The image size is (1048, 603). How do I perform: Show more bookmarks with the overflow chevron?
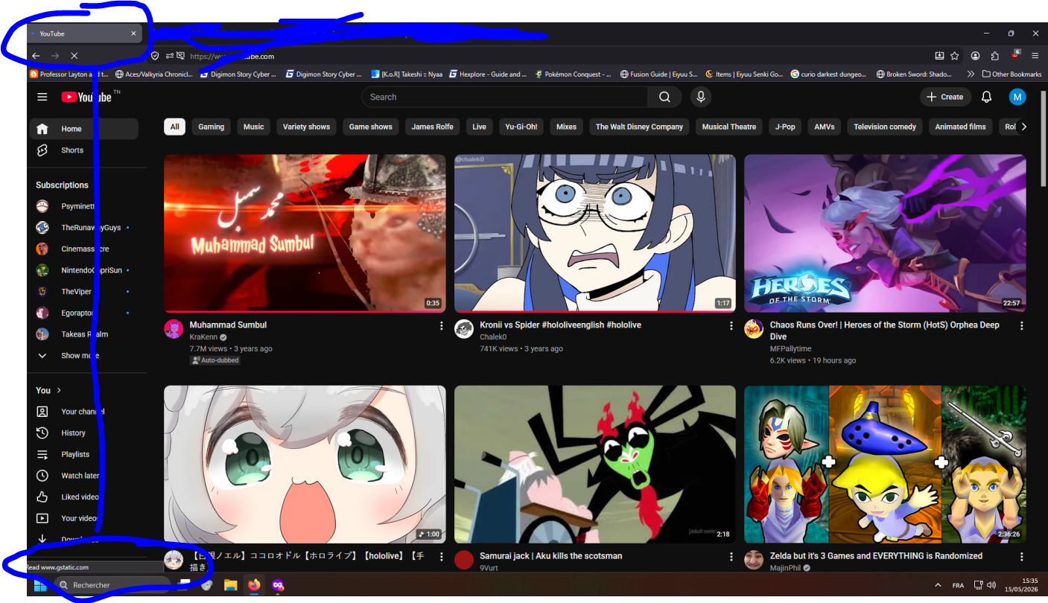(x=971, y=74)
